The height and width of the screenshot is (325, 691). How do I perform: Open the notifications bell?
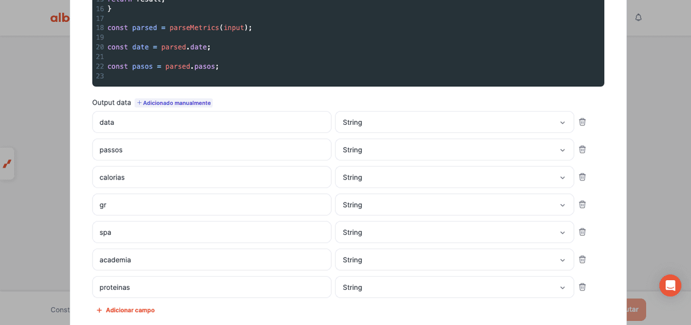coord(638,17)
